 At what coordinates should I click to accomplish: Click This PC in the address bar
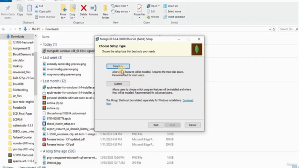[36, 29]
